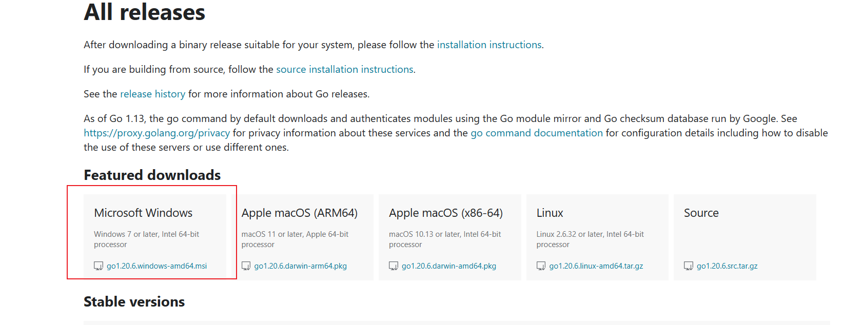Download go1.20.6.darwin-amd64.pkg file link

[x=448, y=266]
